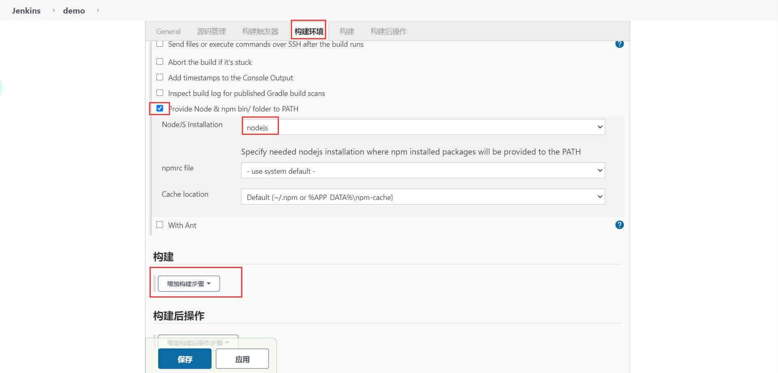
Task: Select the 构建环境 tab
Action: point(308,31)
